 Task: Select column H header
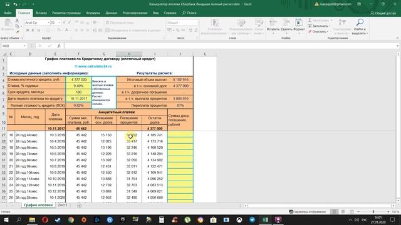point(129,54)
